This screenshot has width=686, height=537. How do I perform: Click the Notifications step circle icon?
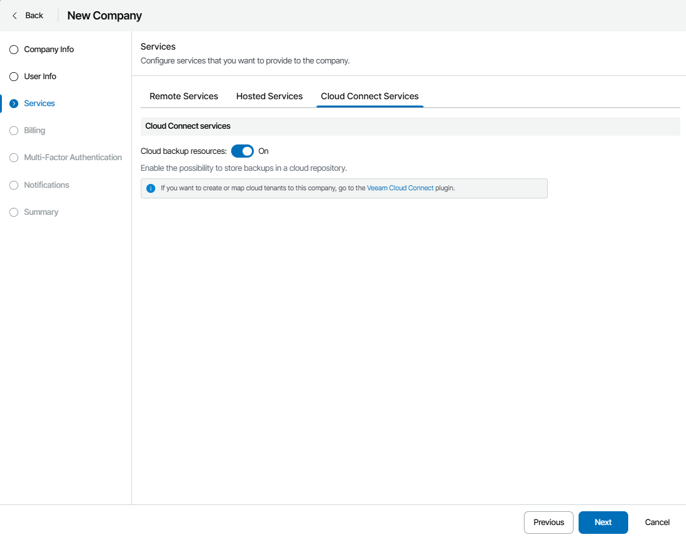(x=14, y=185)
